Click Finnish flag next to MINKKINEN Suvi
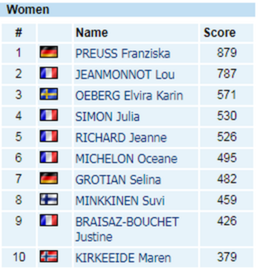 [49, 199]
